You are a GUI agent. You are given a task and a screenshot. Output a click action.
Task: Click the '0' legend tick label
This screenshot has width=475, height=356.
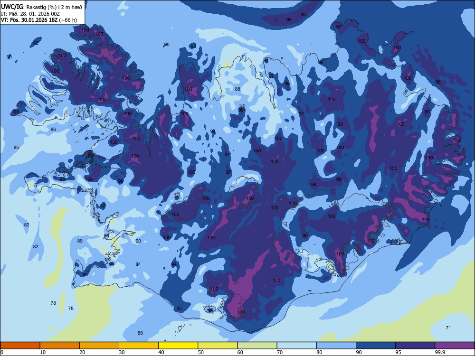point(2,352)
